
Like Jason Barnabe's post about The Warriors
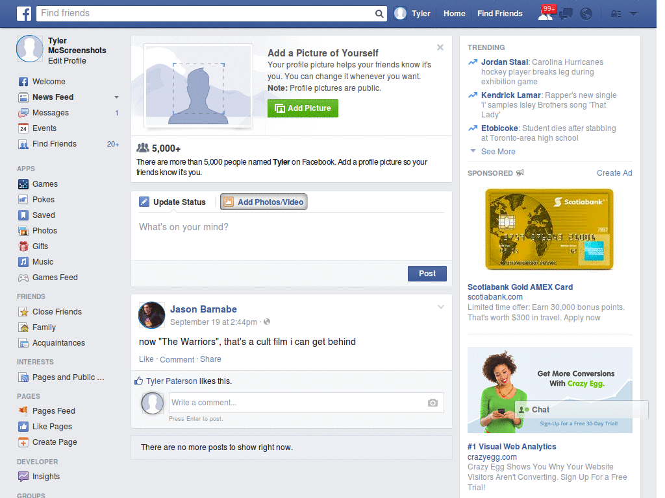click(x=146, y=359)
